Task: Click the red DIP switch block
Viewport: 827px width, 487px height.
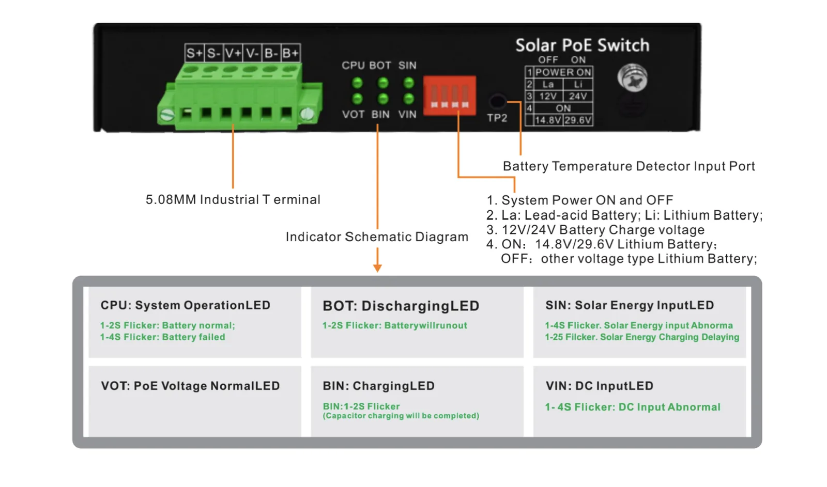Action: point(449,95)
